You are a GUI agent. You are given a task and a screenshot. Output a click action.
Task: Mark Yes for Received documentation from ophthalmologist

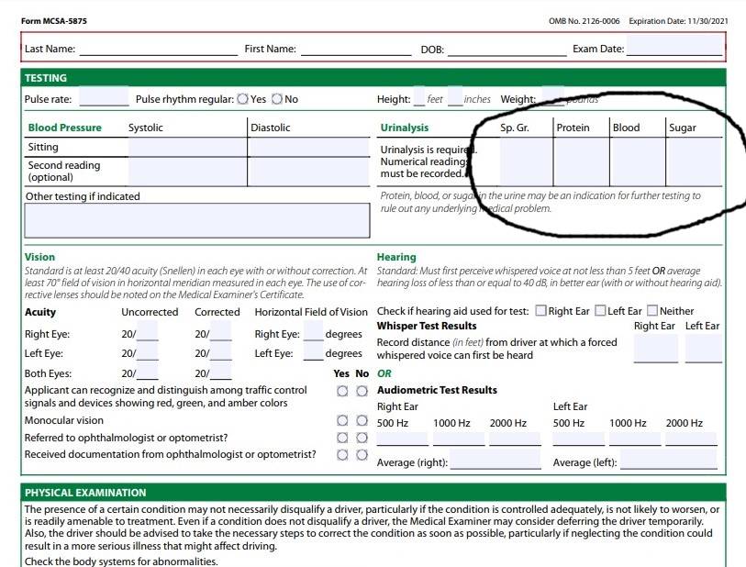tap(342, 455)
